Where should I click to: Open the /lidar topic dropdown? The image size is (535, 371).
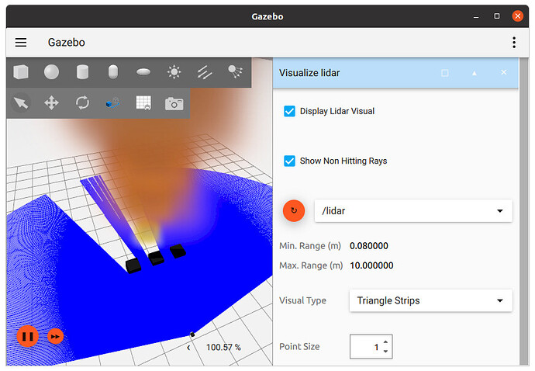coord(413,211)
